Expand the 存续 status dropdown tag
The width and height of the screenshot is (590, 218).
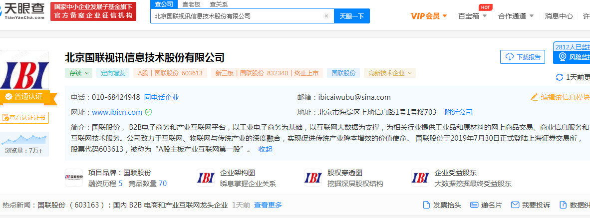point(79,73)
